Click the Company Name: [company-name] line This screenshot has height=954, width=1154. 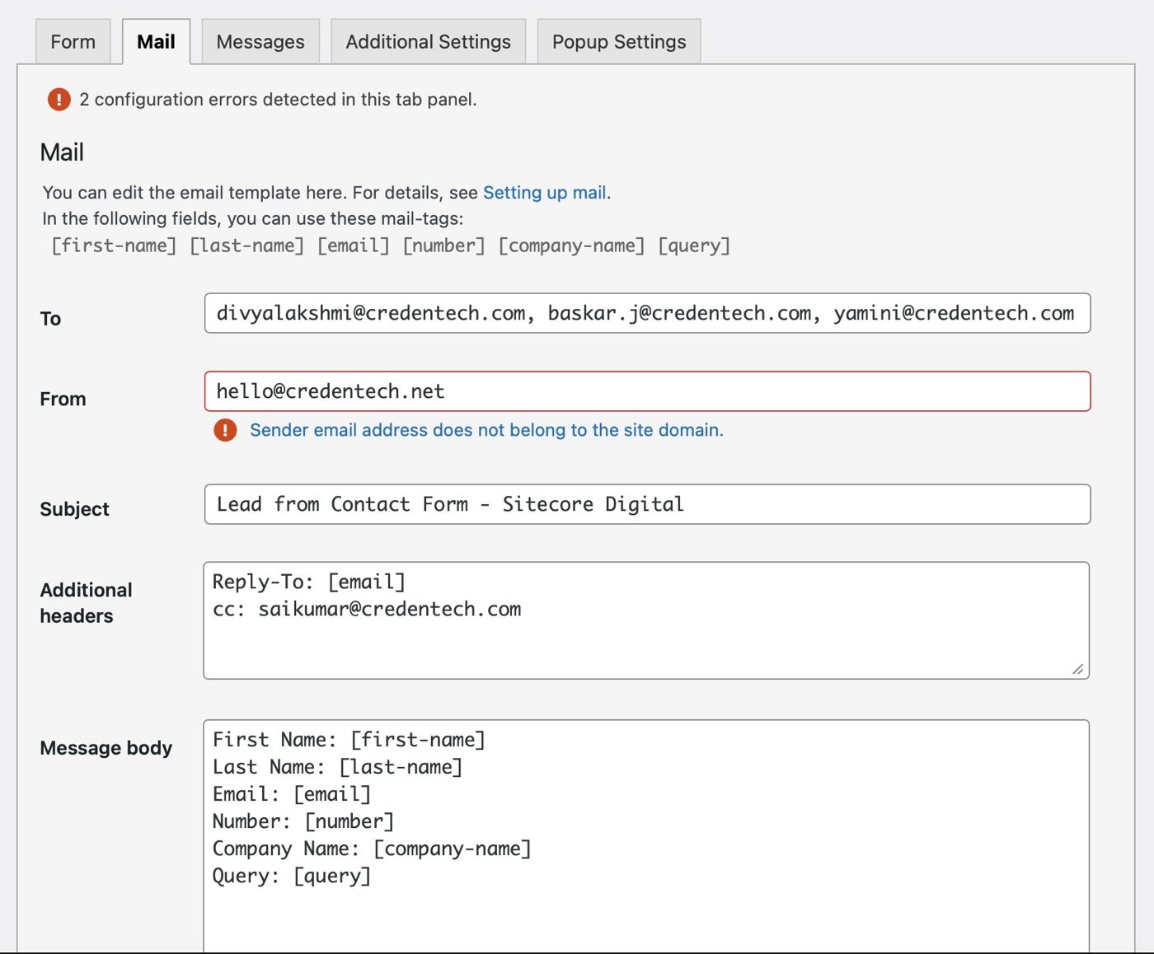[372, 849]
